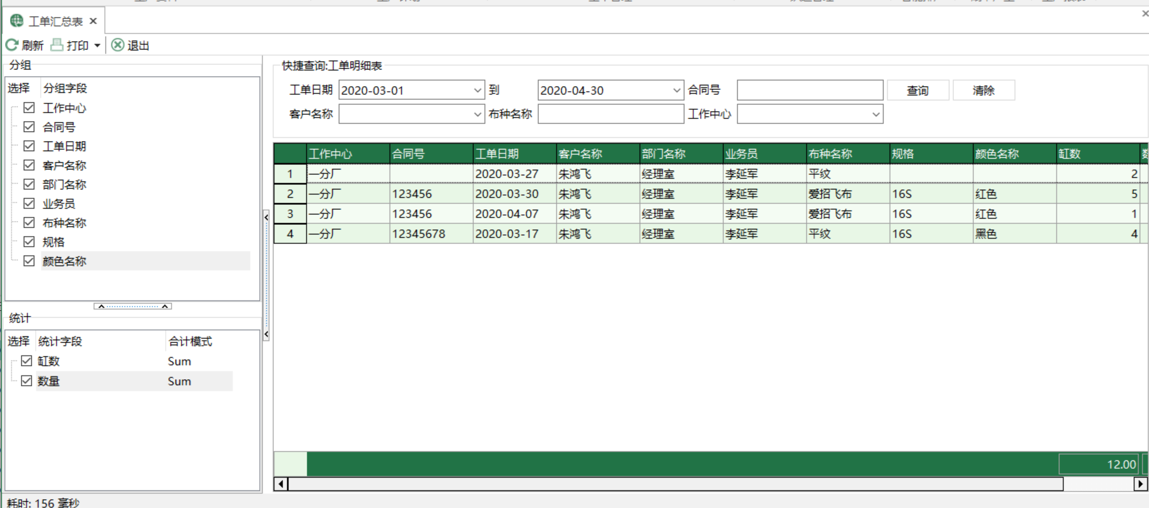Click the 清除 button
The image size is (1149, 508).
[x=983, y=90]
